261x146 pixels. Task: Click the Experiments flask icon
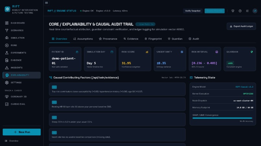coord(7,53)
